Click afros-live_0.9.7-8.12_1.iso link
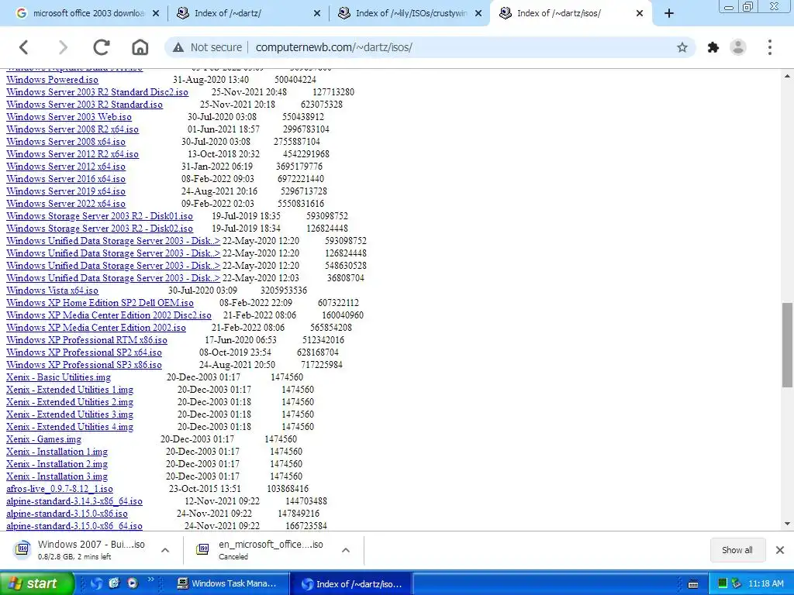 coord(59,489)
